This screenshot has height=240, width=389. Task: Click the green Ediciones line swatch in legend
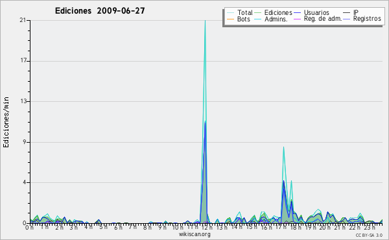258,13
